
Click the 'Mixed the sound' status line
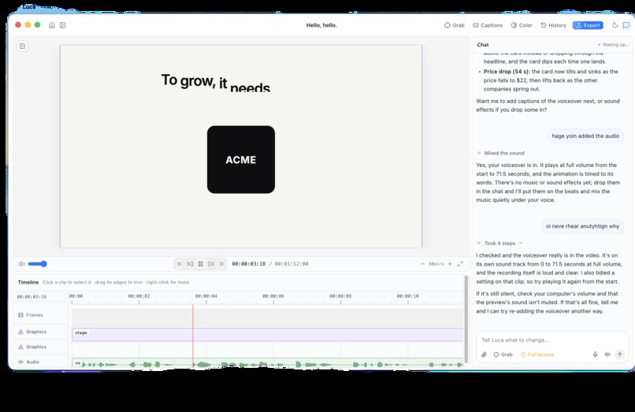[x=500, y=153]
